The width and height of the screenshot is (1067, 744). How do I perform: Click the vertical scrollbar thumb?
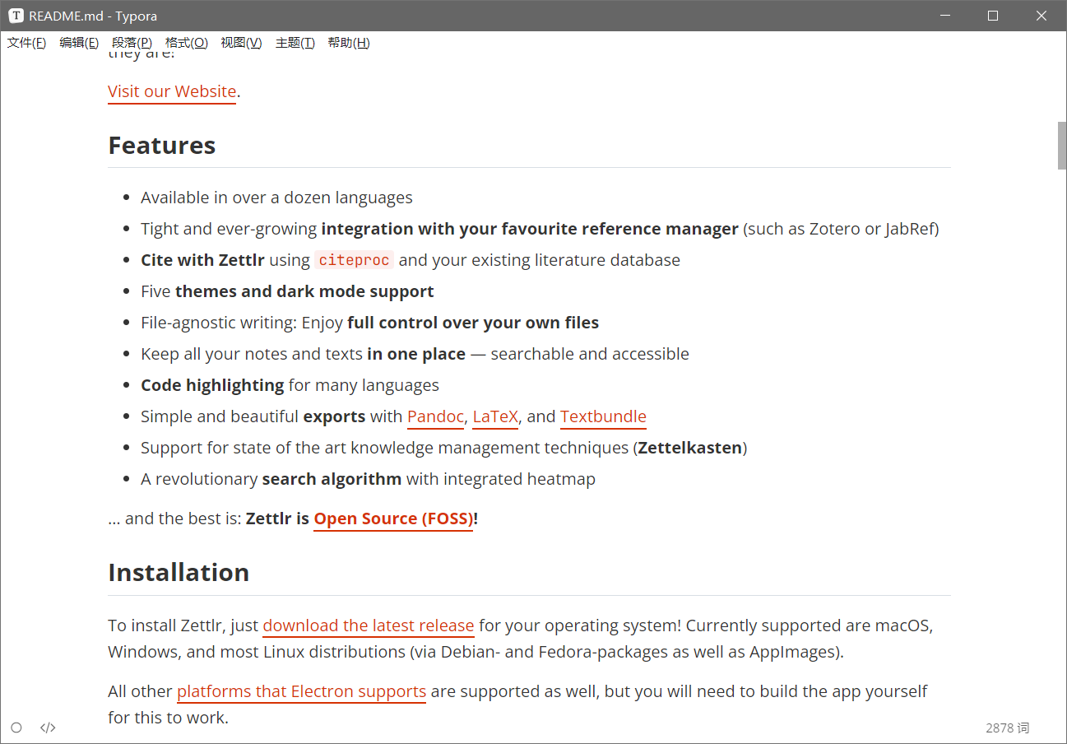tap(1060, 145)
